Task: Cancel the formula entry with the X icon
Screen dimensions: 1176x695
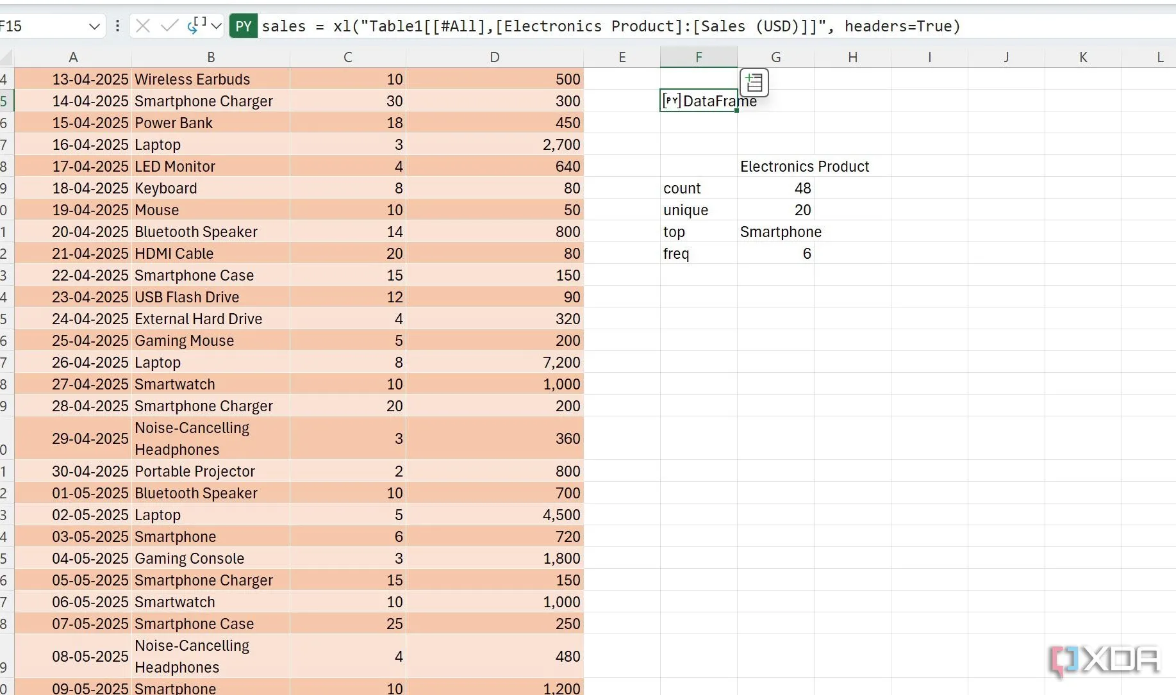Action: (143, 26)
